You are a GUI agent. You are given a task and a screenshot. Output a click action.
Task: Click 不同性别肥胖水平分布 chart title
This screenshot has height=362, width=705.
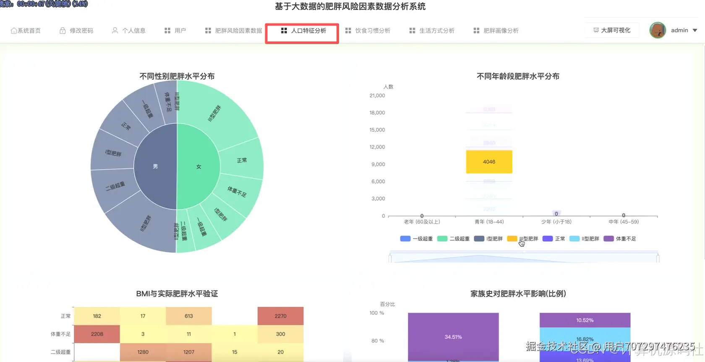tap(177, 76)
